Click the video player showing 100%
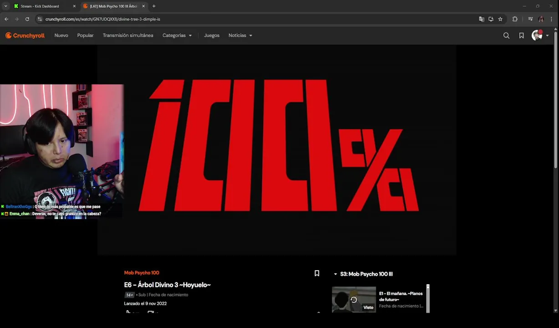Viewport: 559px width, 328px height. click(x=277, y=150)
